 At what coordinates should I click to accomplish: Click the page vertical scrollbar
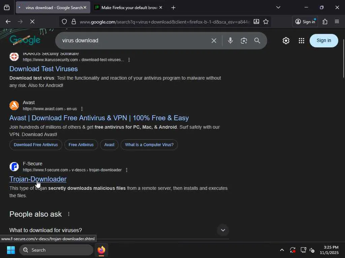point(343,58)
